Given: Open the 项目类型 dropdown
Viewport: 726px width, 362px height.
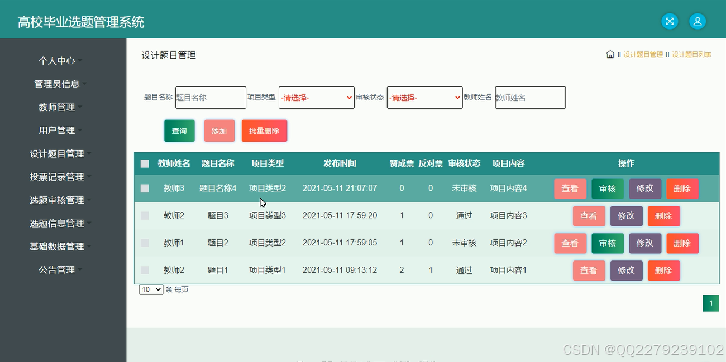Looking at the screenshot, I should pyautogui.click(x=316, y=97).
